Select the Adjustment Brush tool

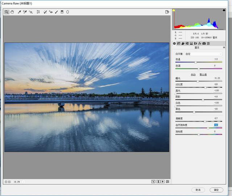point(57,12)
